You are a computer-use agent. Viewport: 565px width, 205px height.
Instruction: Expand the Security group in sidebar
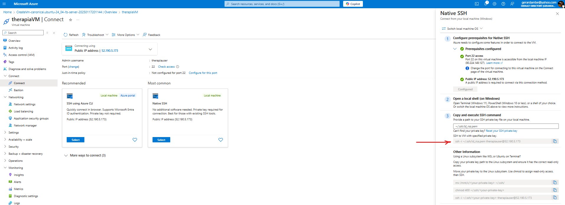tap(5, 146)
